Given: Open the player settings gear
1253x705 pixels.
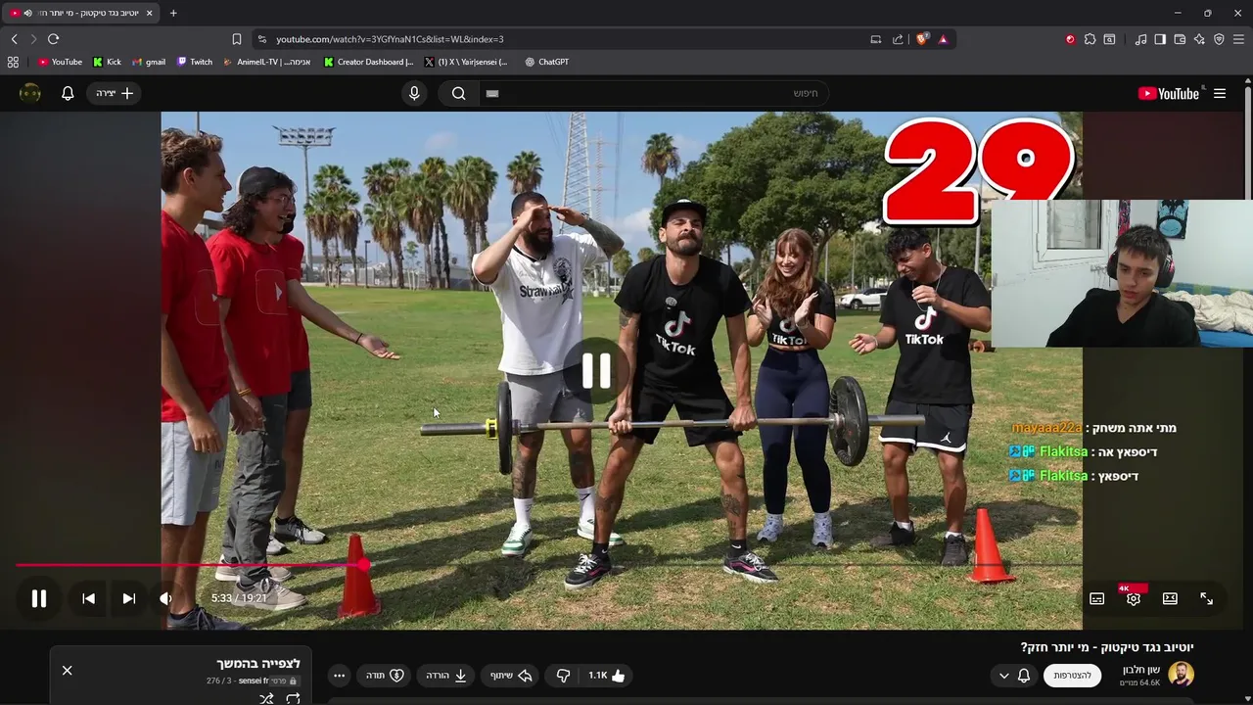Looking at the screenshot, I should click(x=1133, y=598).
